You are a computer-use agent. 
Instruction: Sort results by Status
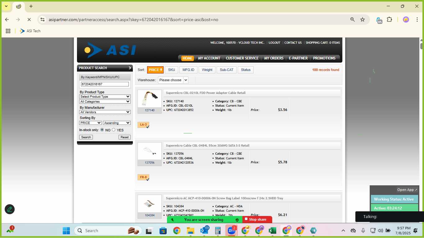click(246, 70)
